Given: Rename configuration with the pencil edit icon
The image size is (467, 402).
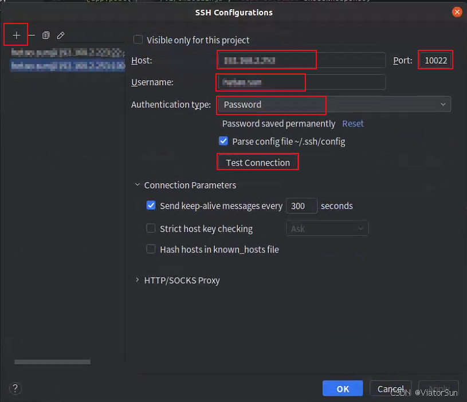Looking at the screenshot, I should [x=61, y=36].
